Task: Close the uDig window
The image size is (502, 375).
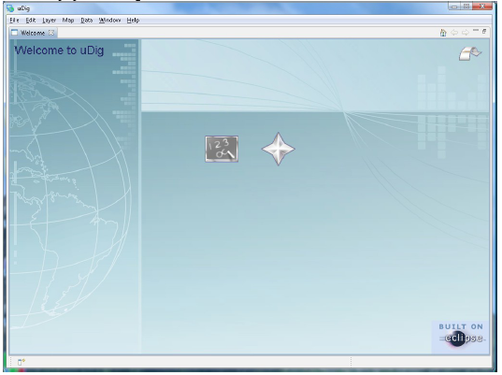Action: click(x=482, y=7)
